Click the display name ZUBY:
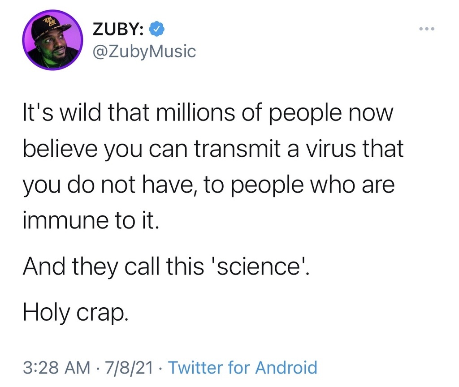 (x=118, y=30)
